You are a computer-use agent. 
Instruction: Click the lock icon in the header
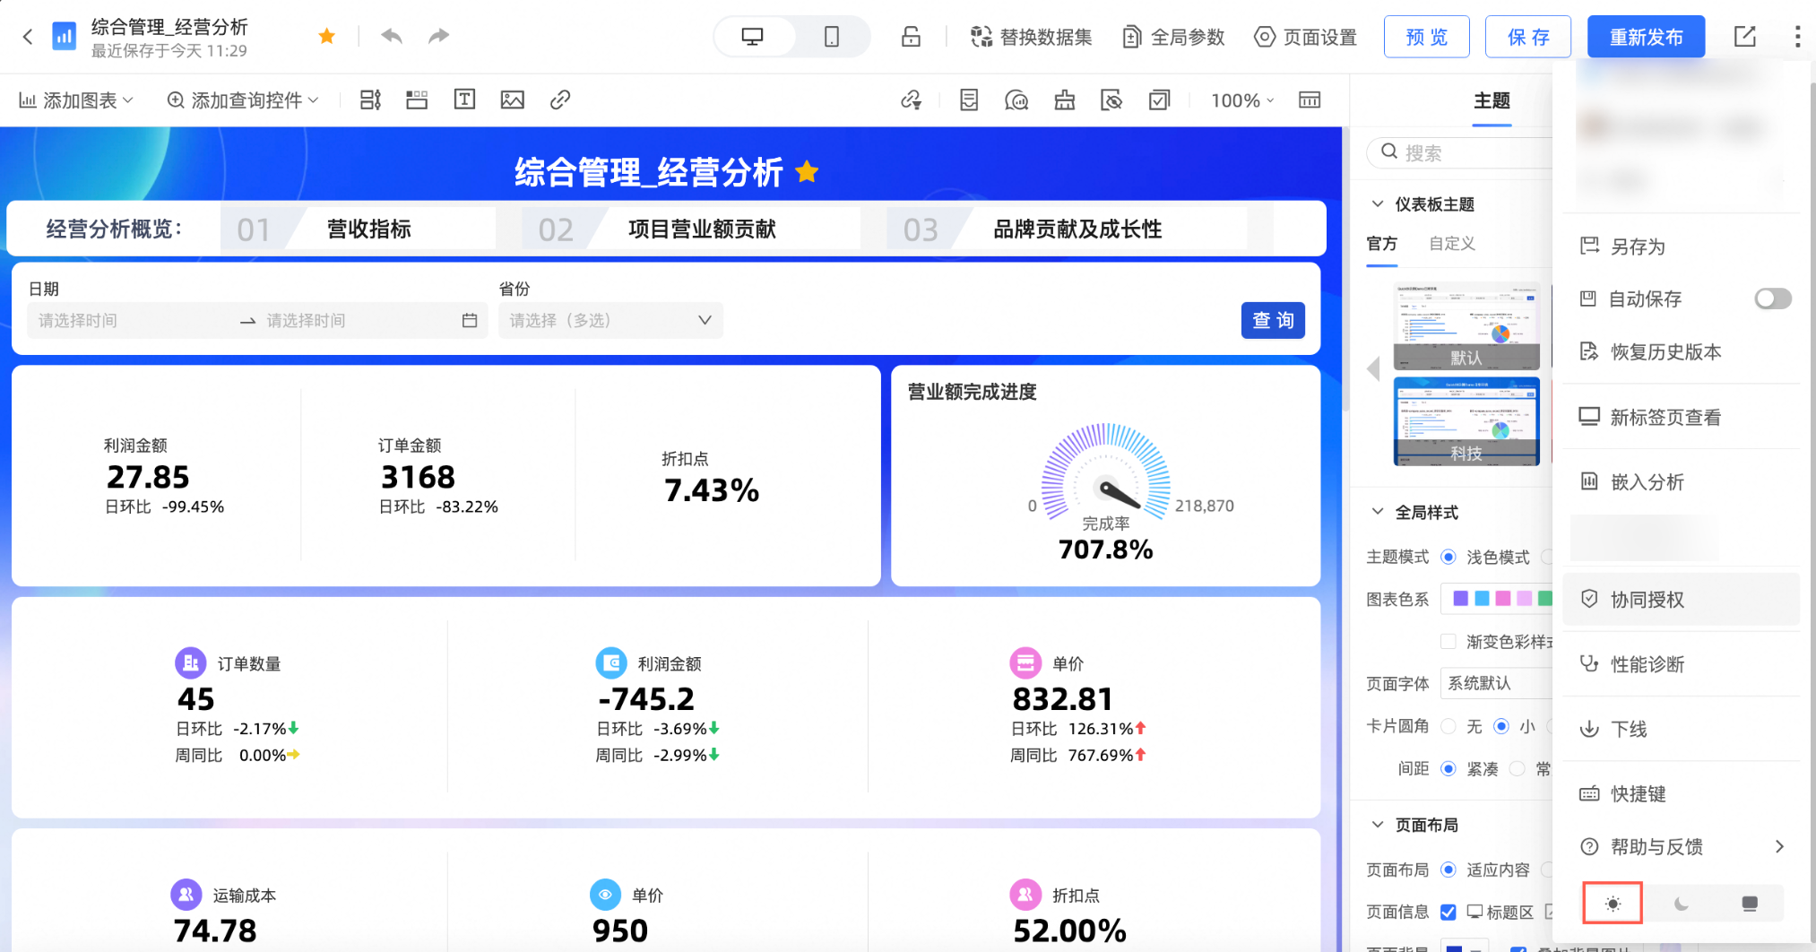[911, 37]
